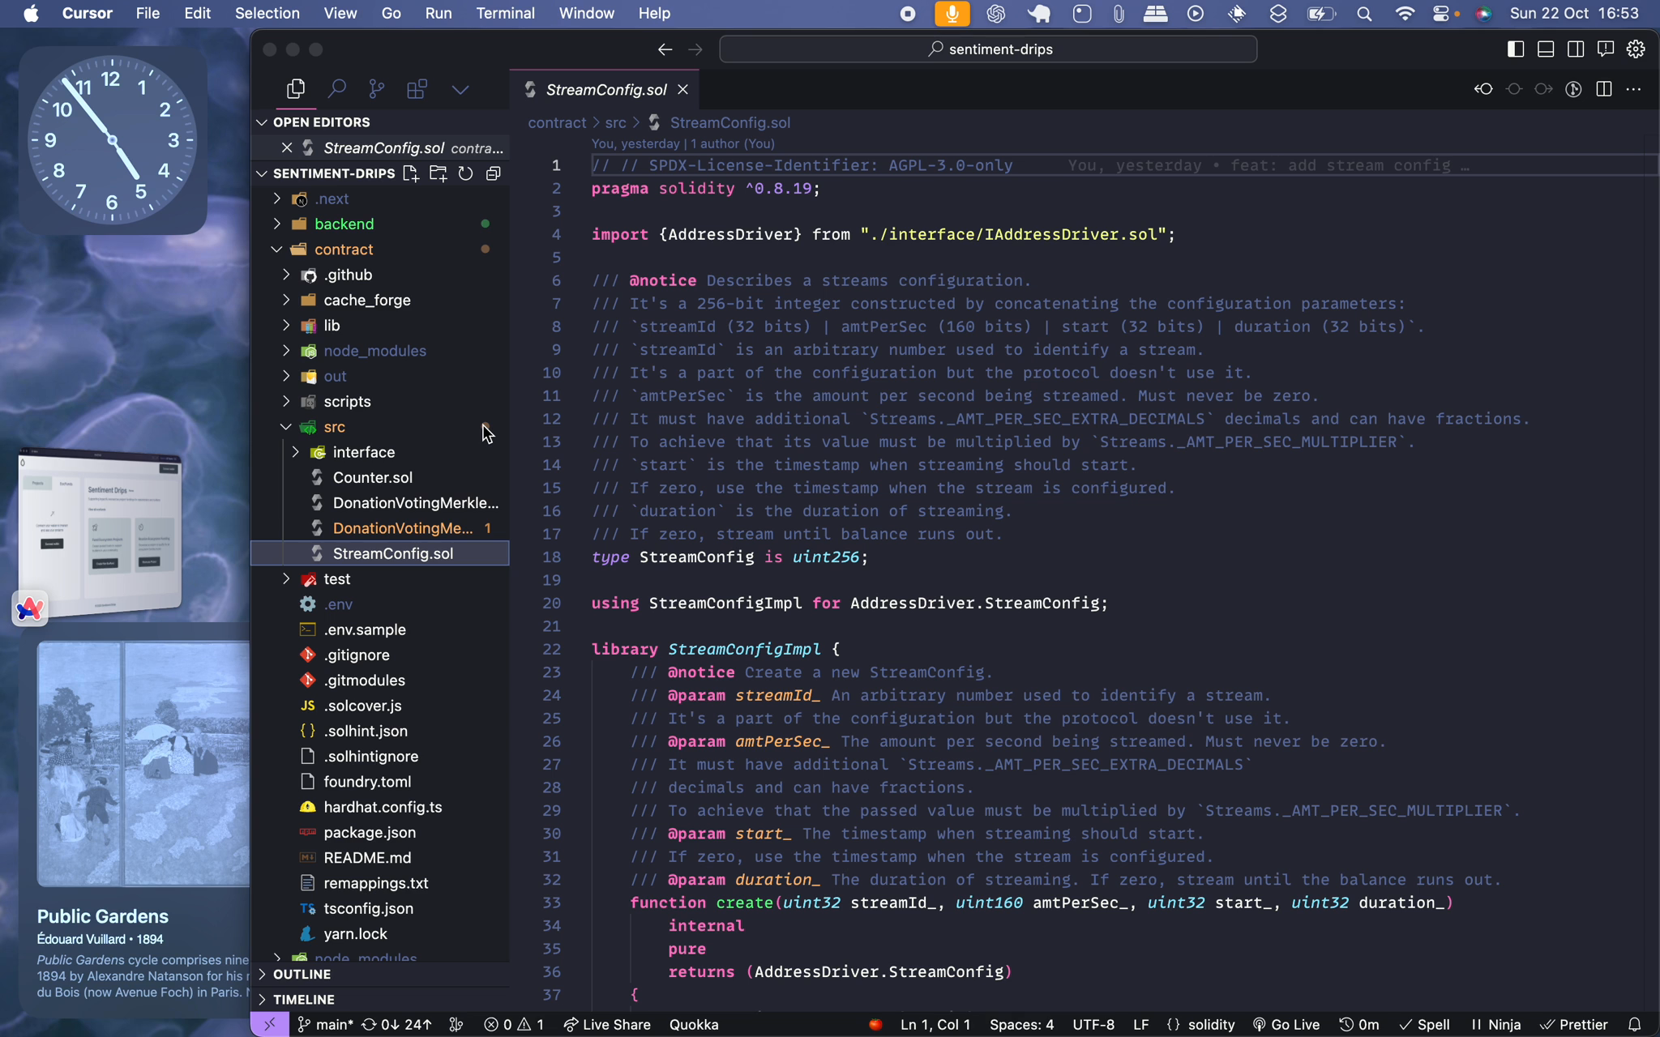Open README.md file
This screenshot has height=1037, width=1660.
click(x=367, y=857)
